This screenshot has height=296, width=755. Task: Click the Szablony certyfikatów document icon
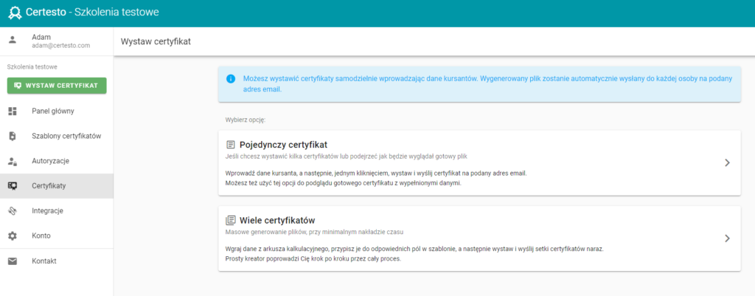(x=13, y=136)
